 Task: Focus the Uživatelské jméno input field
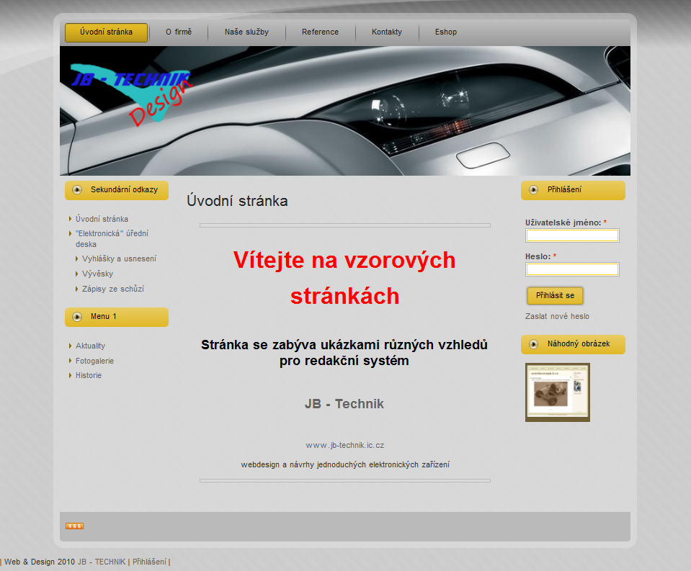[x=572, y=235]
